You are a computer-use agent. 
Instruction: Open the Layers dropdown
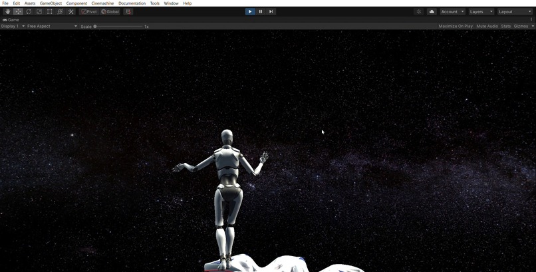(481, 11)
